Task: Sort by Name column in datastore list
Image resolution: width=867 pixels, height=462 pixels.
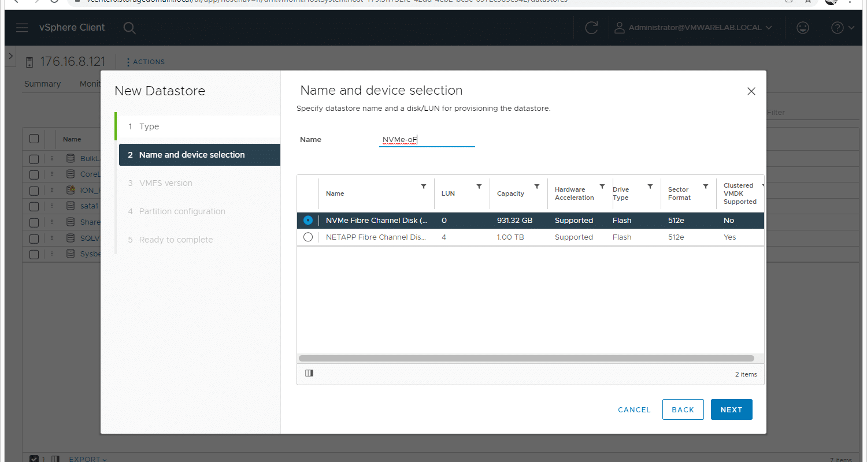Action: (x=72, y=139)
